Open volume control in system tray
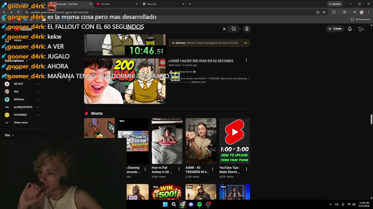 [x=353, y=204]
